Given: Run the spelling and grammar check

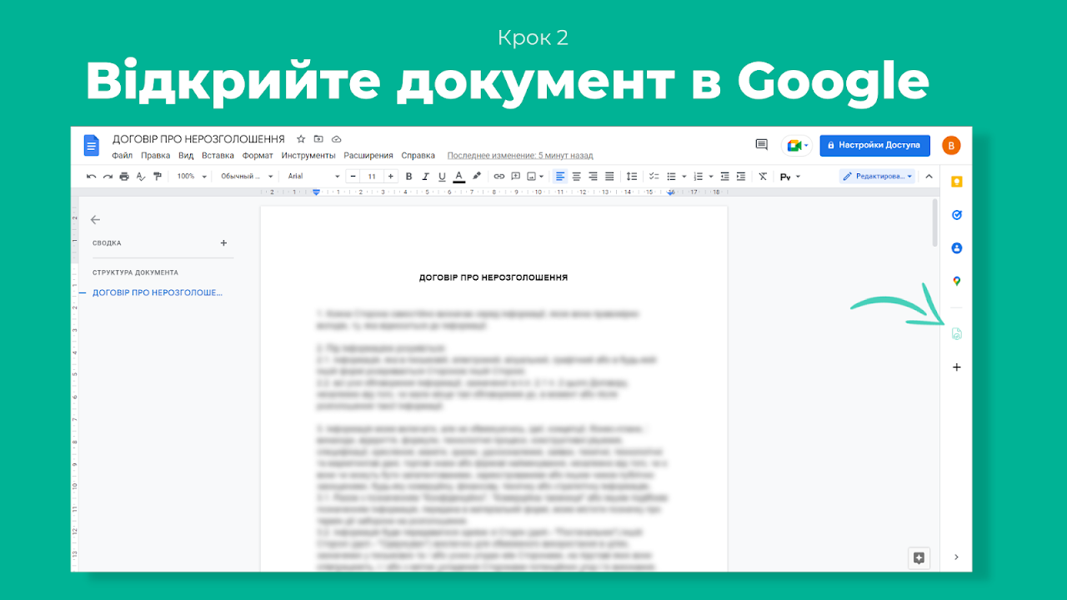Looking at the screenshot, I should coord(141,177).
